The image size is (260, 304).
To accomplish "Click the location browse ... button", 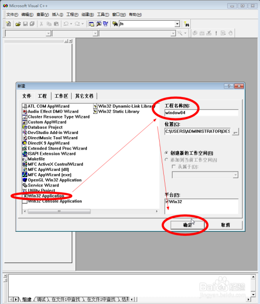I will (236, 131).
